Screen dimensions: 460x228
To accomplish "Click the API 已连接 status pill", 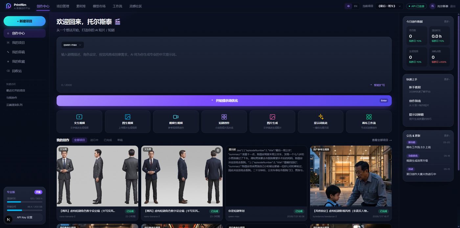I will pyautogui.click(x=417, y=6).
